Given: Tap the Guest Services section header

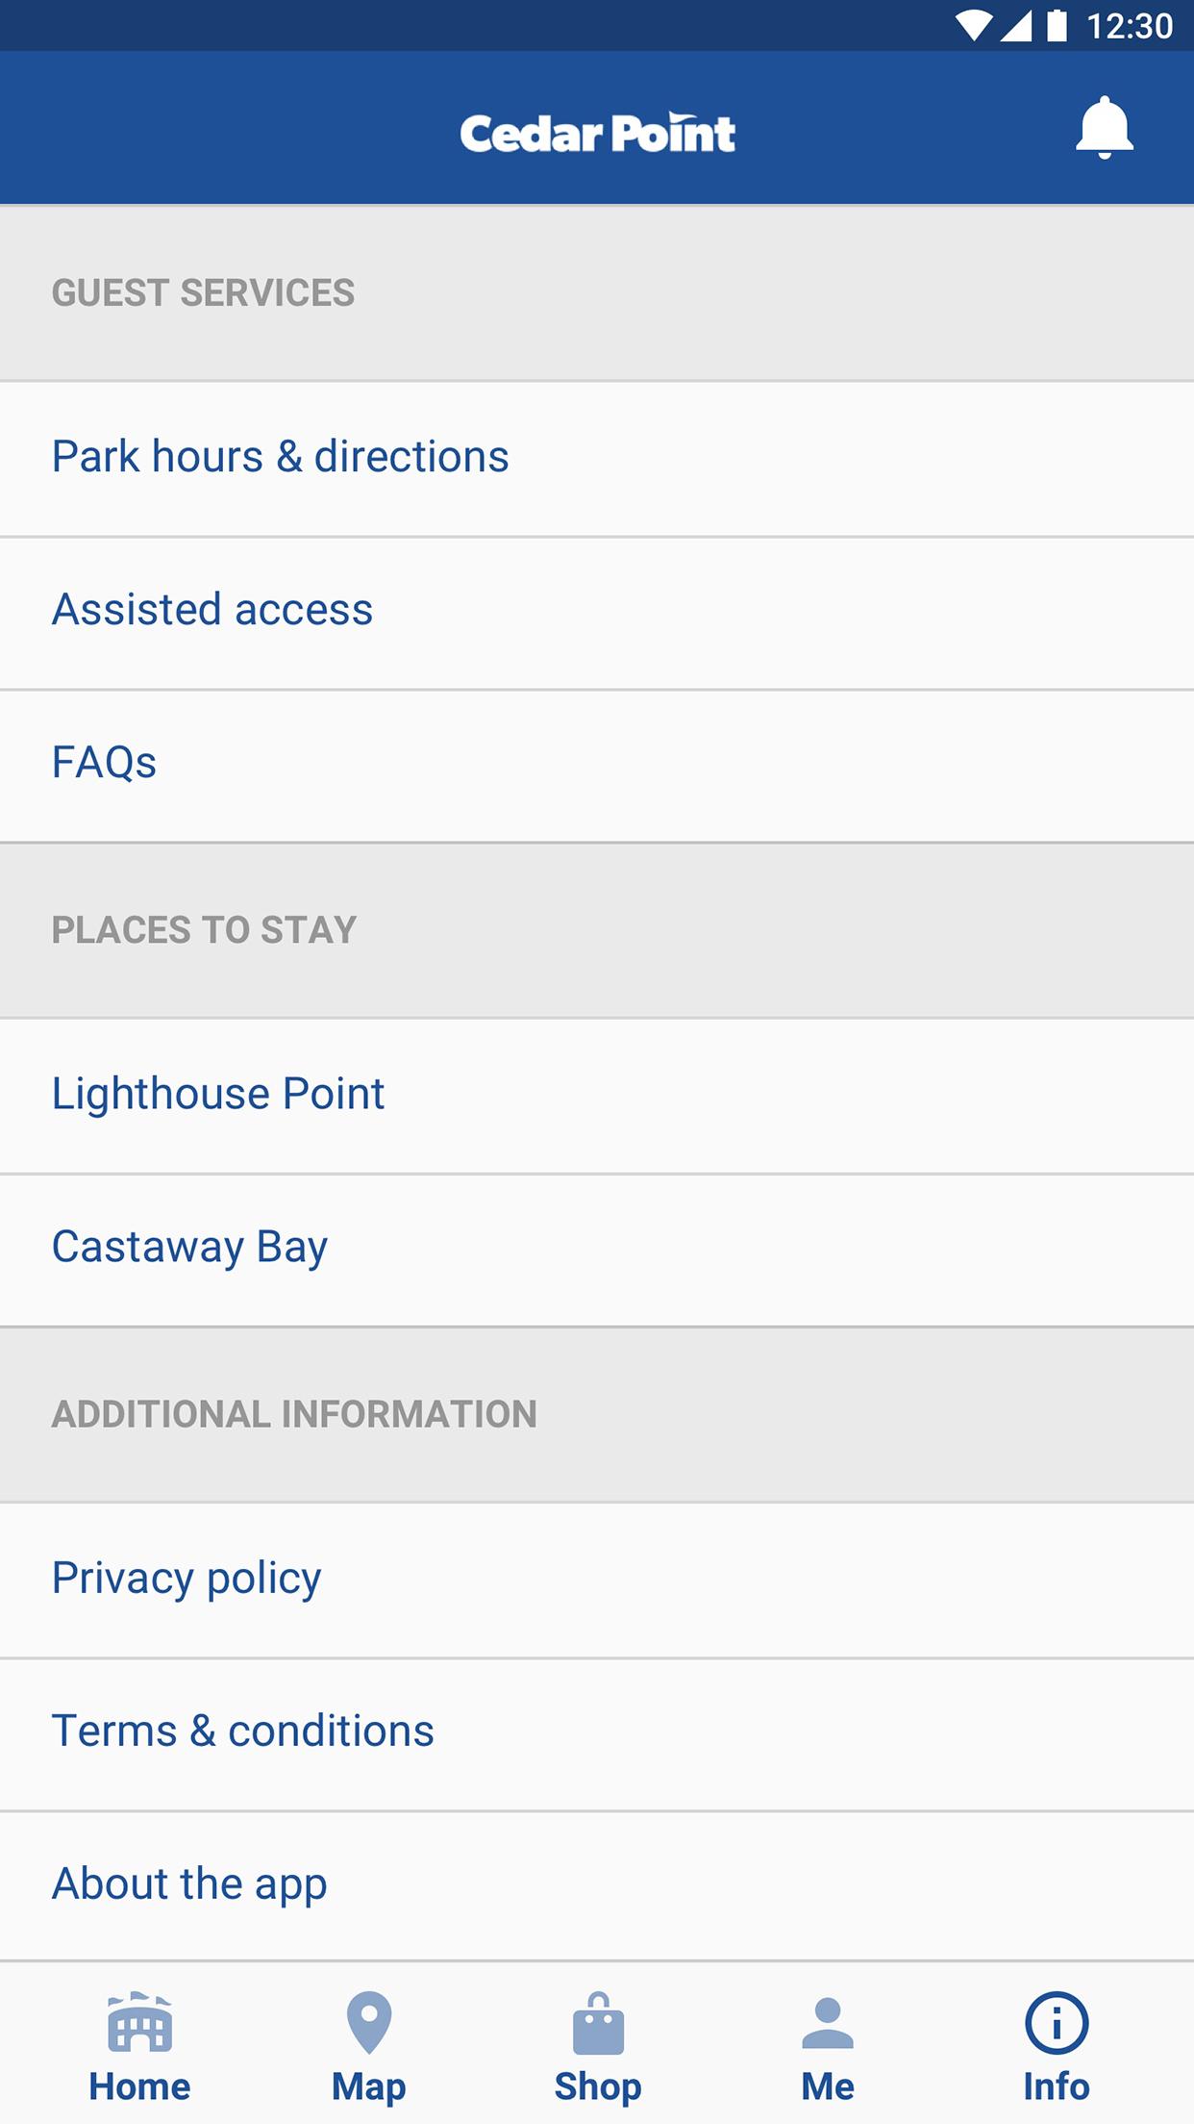Looking at the screenshot, I should [x=203, y=293].
